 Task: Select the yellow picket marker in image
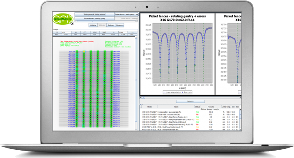pyautogui.click(x=84, y=51)
